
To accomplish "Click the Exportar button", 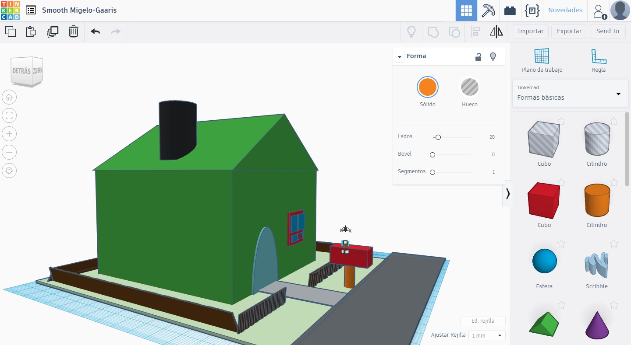I will point(569,31).
